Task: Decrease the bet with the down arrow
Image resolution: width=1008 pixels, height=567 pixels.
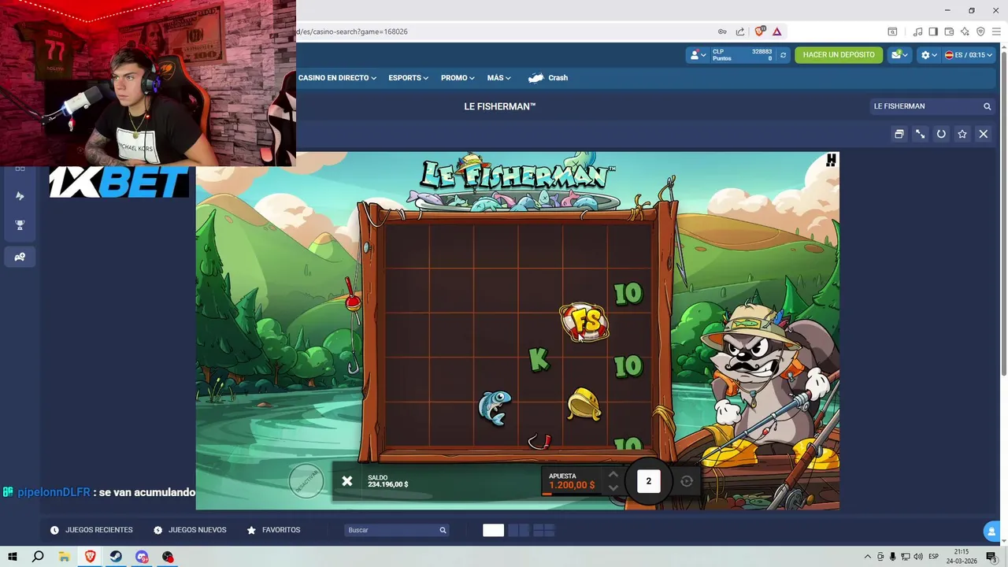Action: (613, 488)
